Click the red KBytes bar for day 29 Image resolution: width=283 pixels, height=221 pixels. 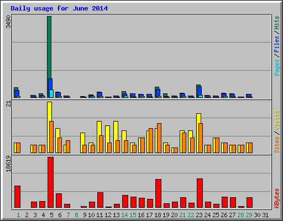250,203
